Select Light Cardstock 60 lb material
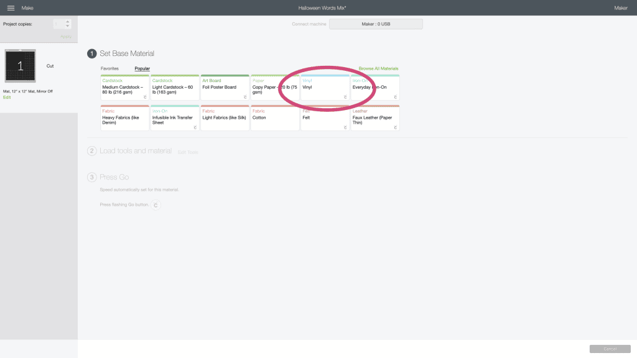This screenshot has height=358, width=637. click(x=175, y=87)
